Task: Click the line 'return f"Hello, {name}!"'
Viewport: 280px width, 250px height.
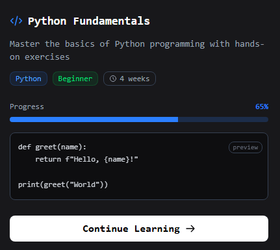Action: (x=86, y=159)
